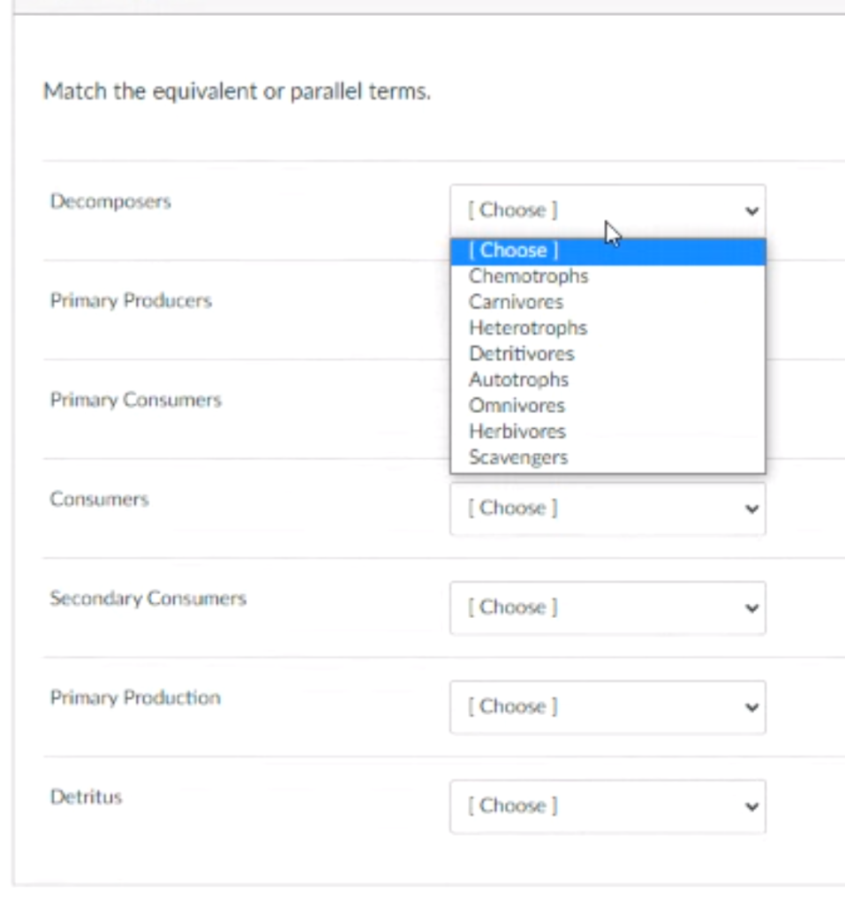Click the question instructions text

(237, 92)
